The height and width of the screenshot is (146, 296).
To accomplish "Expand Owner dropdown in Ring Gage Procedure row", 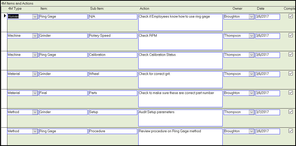I will pyautogui.click(x=251, y=131).
